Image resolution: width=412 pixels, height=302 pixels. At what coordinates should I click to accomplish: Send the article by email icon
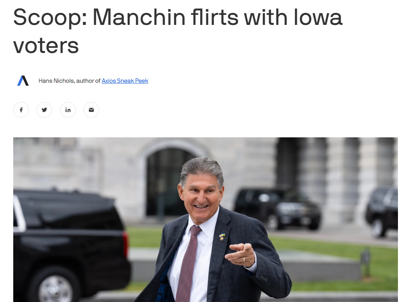[x=91, y=110]
